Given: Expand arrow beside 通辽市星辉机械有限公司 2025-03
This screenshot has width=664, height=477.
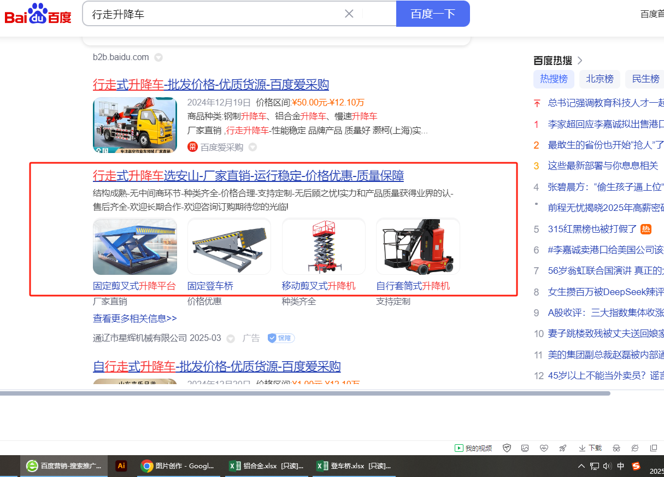Looking at the screenshot, I should tap(231, 338).
